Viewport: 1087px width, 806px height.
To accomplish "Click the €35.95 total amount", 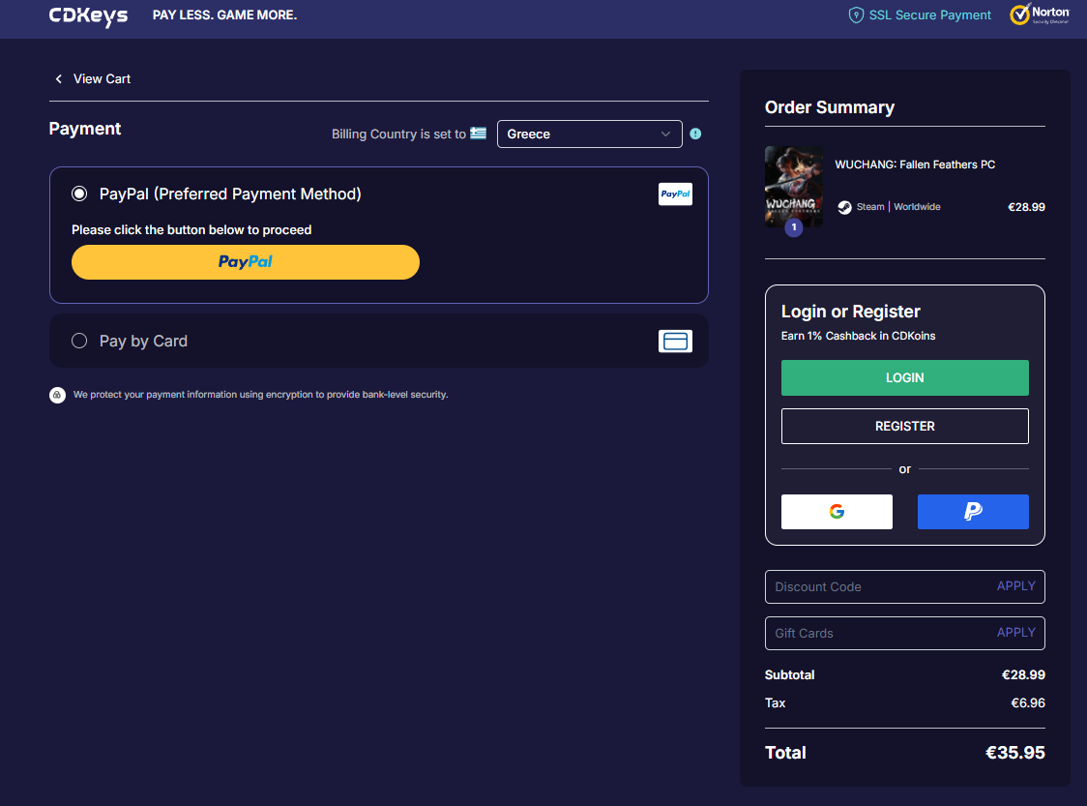I will (1014, 753).
